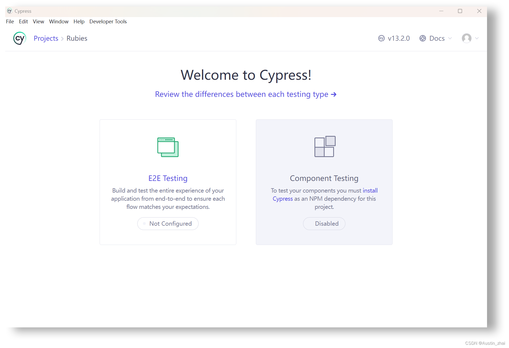
Task: Open the Developer Tools menu
Action: pyautogui.click(x=108, y=21)
